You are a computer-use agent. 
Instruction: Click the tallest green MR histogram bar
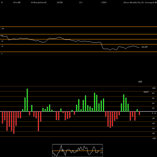pyautogui.click(x=27, y=100)
